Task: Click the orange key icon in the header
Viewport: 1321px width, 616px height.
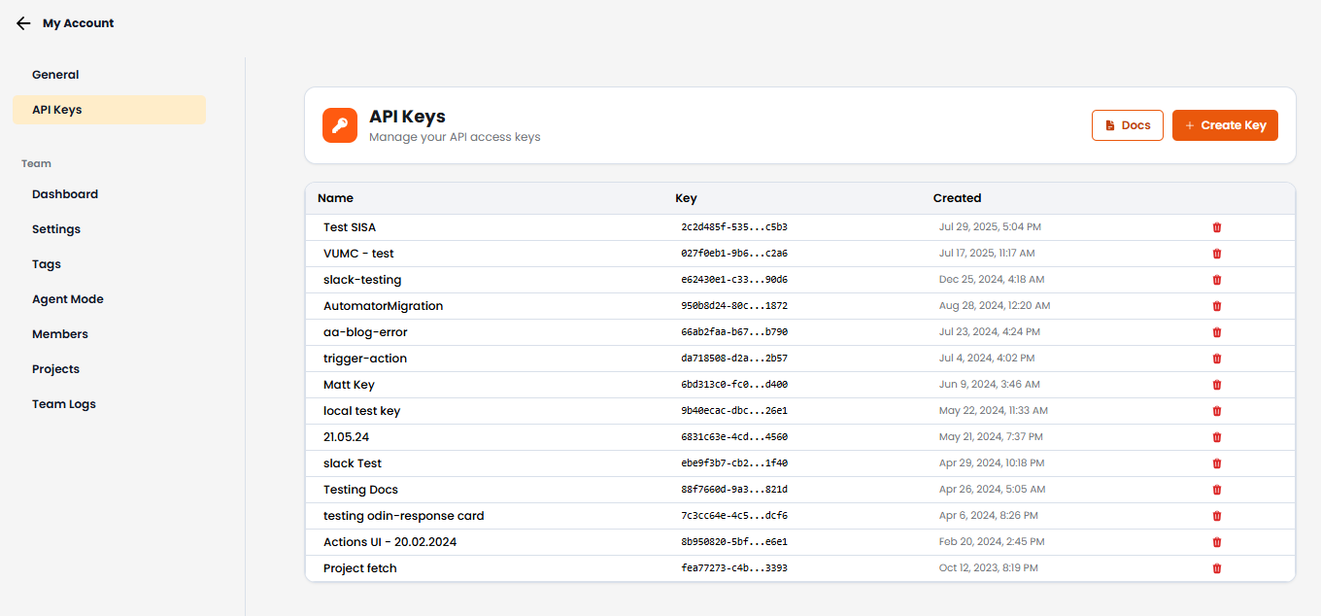Action: [x=339, y=125]
